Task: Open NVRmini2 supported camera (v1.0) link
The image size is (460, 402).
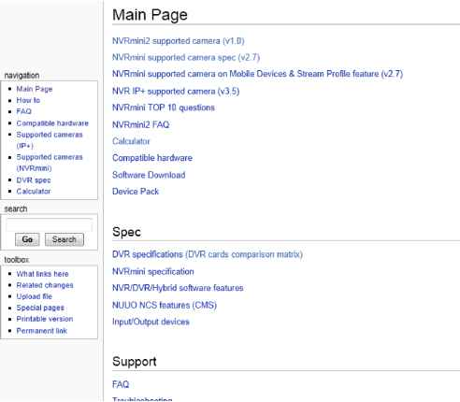Action: click(179, 41)
